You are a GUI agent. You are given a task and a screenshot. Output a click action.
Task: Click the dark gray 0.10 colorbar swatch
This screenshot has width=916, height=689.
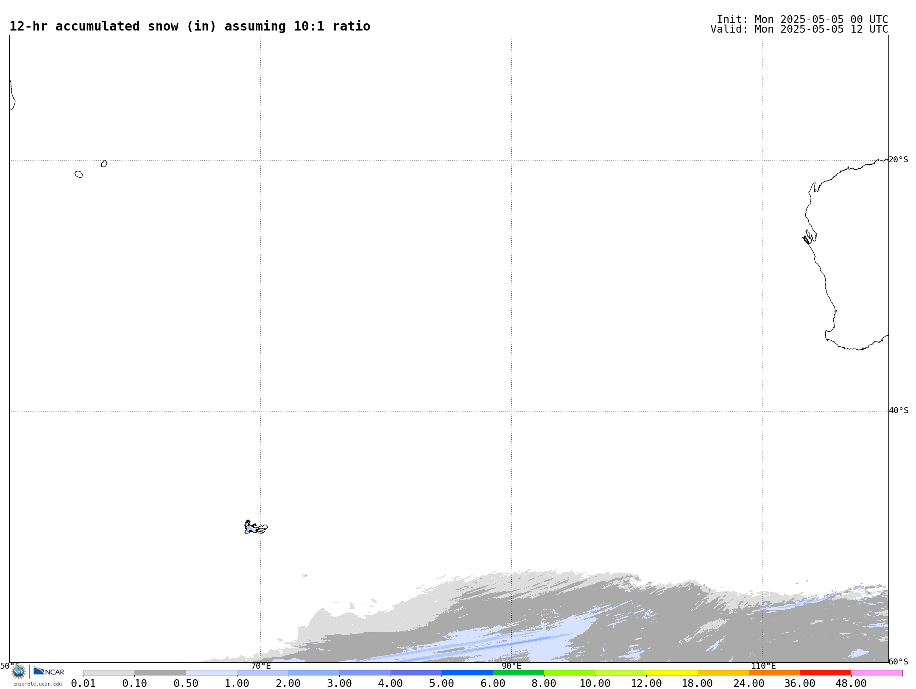(160, 673)
